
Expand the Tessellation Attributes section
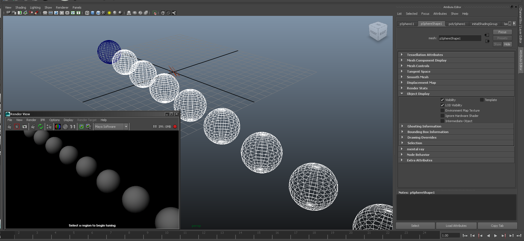click(456, 55)
